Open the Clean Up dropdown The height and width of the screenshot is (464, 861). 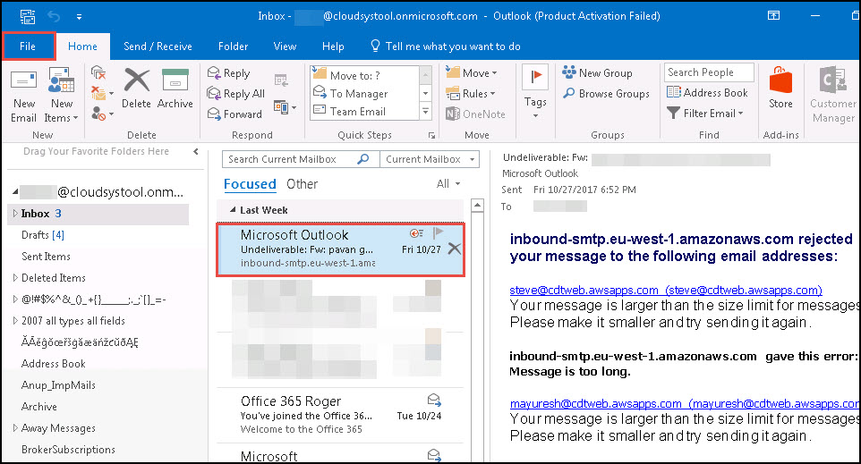point(102,93)
